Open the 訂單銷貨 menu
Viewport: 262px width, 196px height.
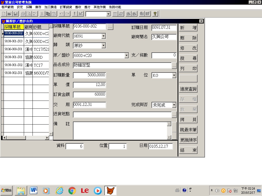click(x=66, y=7)
